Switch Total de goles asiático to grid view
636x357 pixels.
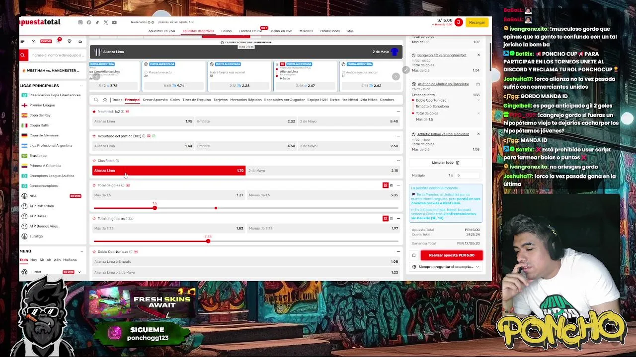385,219
